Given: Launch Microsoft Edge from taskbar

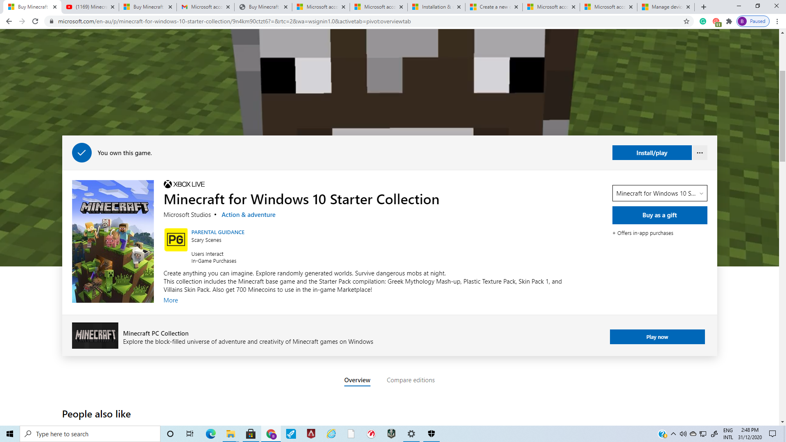Looking at the screenshot, I should pos(210,434).
